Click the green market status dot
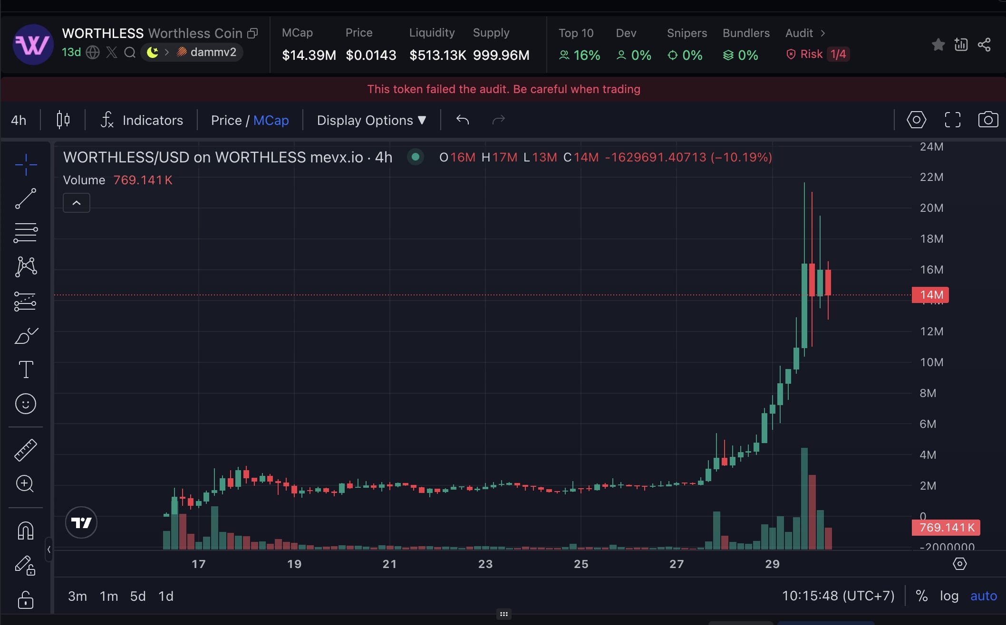Viewport: 1006px width, 625px height. point(416,157)
